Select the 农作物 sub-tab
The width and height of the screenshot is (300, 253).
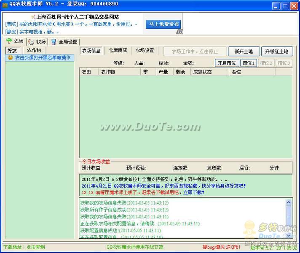[x=34, y=50]
